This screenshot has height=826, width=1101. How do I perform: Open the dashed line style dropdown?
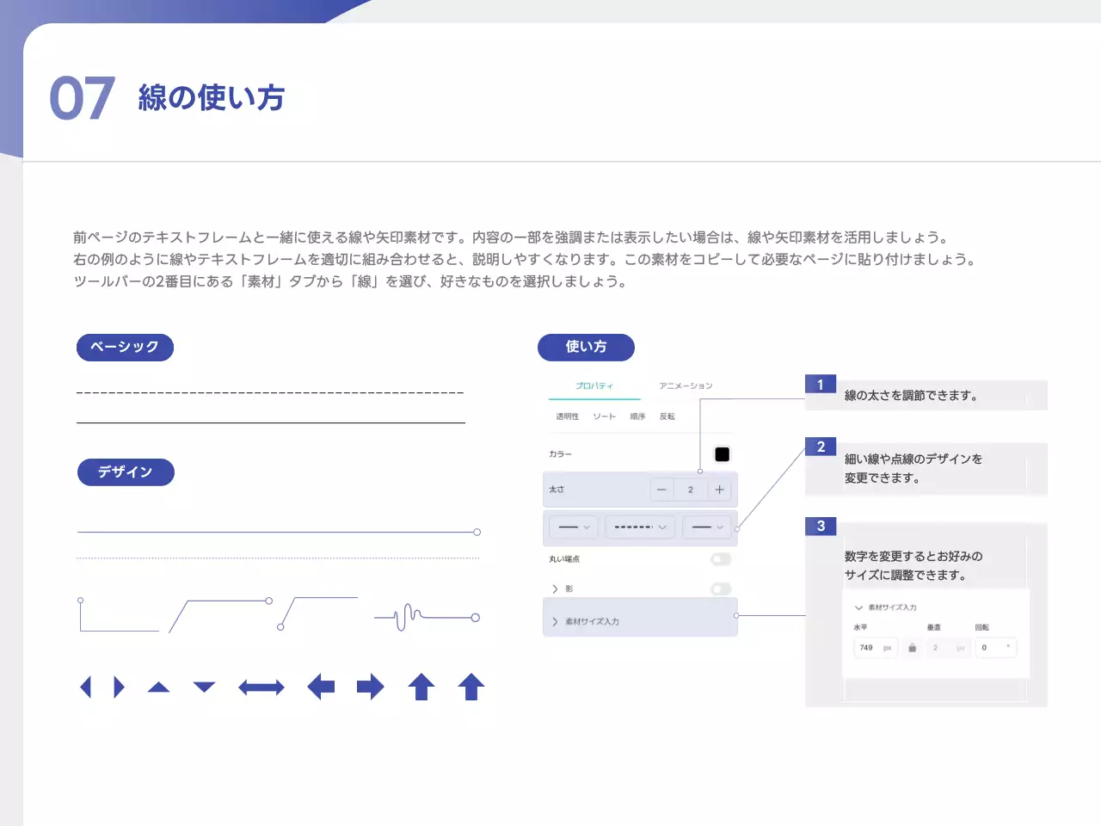pos(641,527)
